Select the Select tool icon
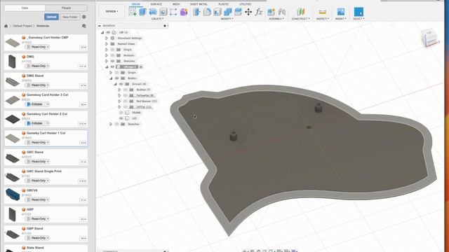The height and width of the screenshot is (252, 449). 358,12
